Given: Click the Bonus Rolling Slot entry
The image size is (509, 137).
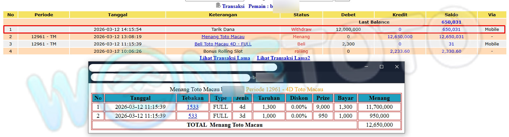Looking at the screenshot, I should coord(223,51).
